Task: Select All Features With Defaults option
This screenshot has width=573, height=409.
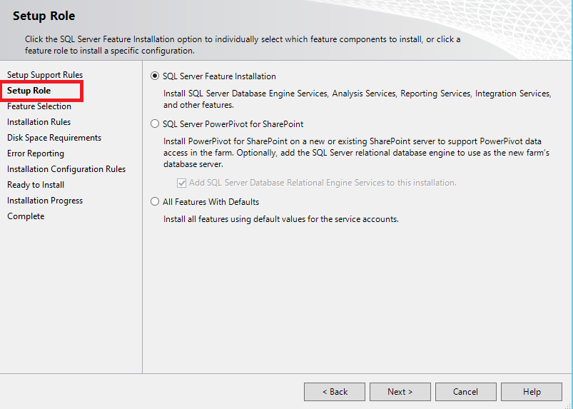Action: tap(156, 202)
